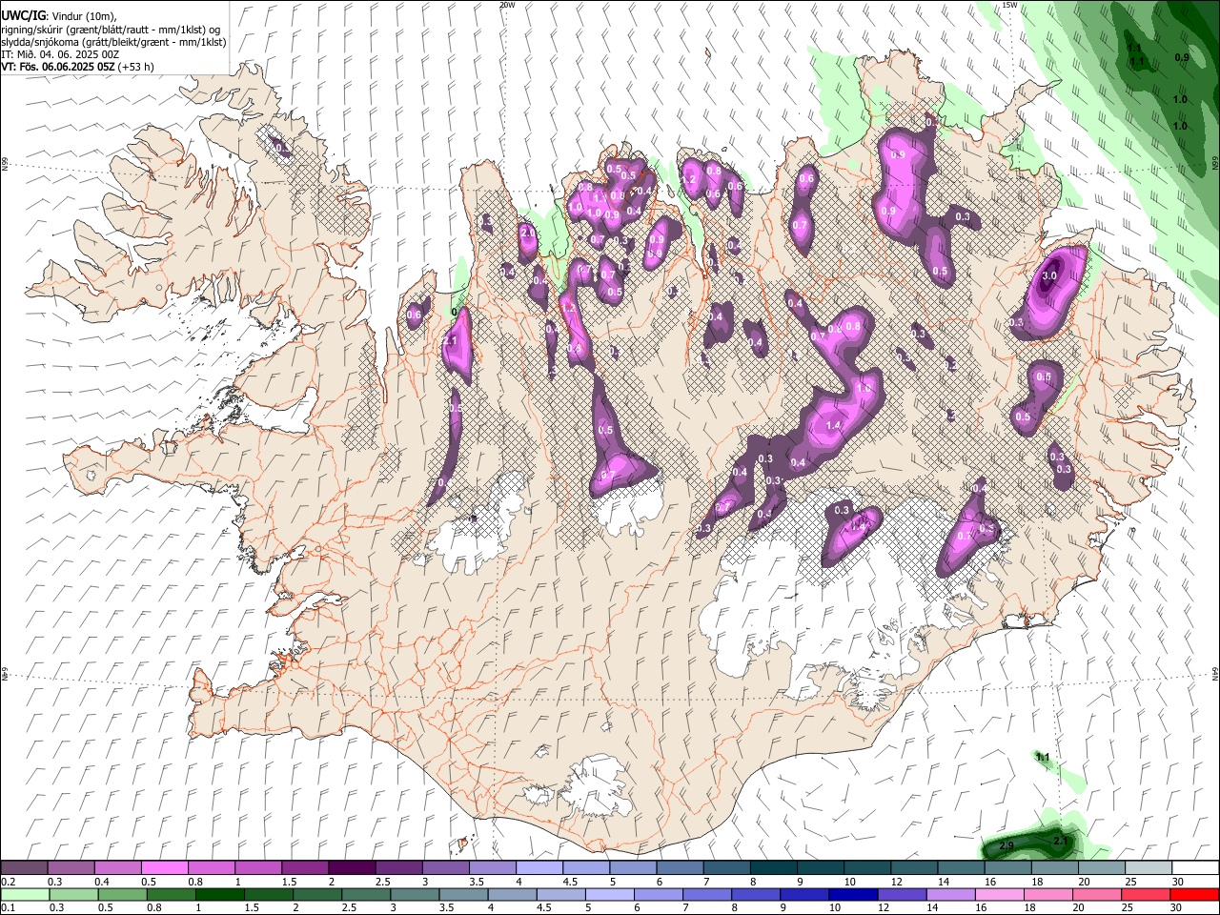Click the top legend swatch between 0.2 and 0.3
This screenshot has height=915, width=1220.
[26, 868]
